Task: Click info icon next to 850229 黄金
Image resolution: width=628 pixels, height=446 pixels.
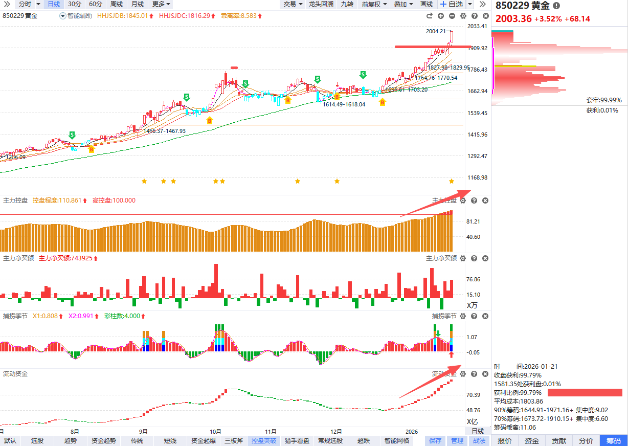Action: click(556, 6)
